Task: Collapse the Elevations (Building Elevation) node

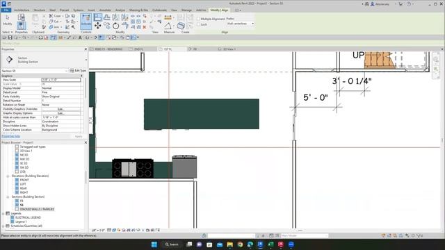Action: 8,176
